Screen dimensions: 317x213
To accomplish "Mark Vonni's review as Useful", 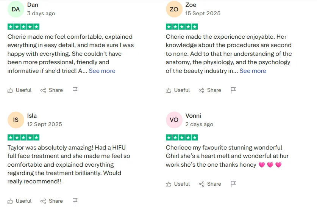I will tap(178, 184).
